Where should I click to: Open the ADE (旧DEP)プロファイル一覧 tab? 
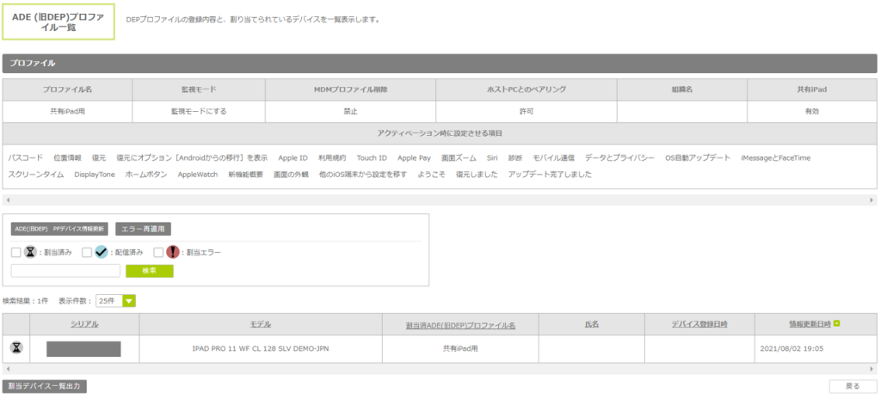(x=58, y=21)
